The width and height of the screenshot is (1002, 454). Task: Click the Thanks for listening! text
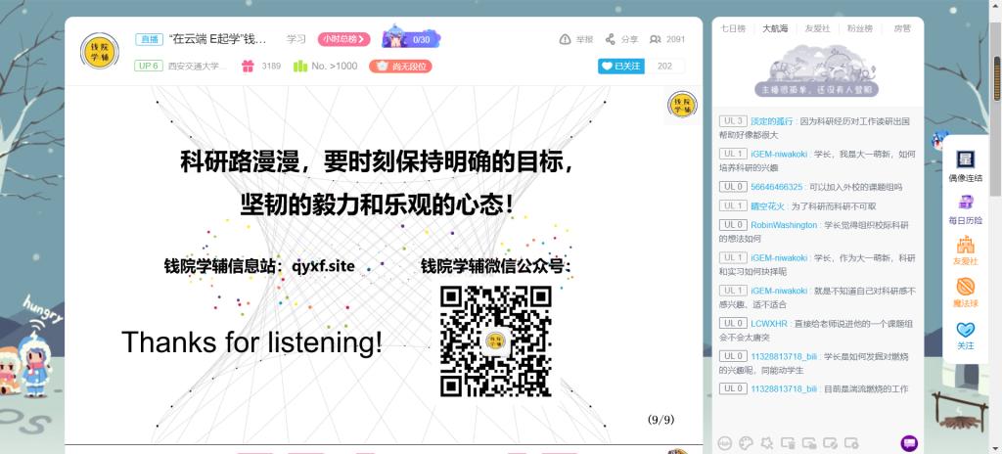pos(251,342)
